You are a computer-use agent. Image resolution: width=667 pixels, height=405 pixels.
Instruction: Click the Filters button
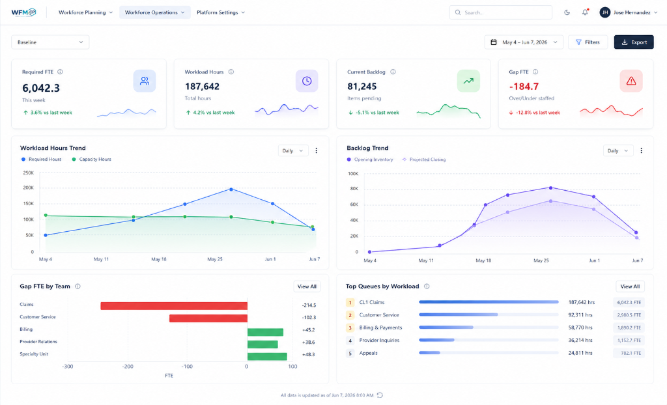point(588,42)
